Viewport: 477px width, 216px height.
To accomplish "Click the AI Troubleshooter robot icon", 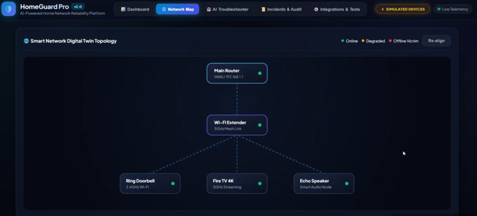I will [x=209, y=9].
